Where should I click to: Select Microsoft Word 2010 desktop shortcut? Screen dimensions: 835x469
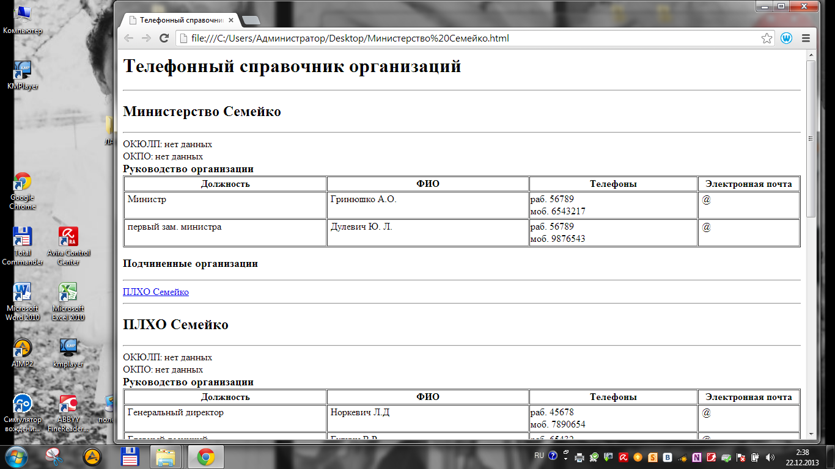(x=23, y=301)
